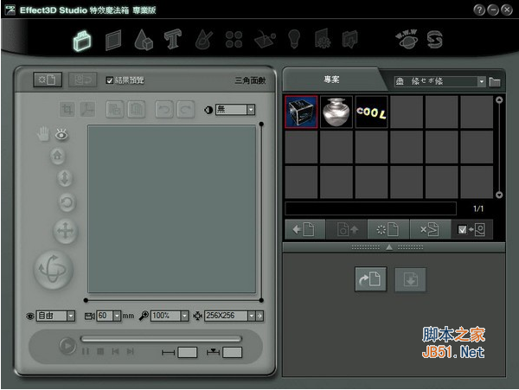Click the total frames length input box

pyautogui.click(x=188, y=352)
